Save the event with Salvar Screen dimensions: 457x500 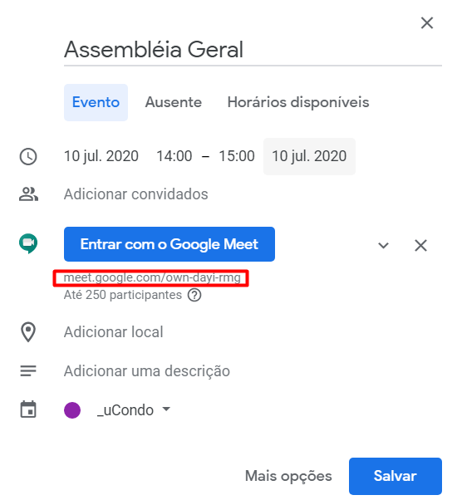(x=396, y=476)
